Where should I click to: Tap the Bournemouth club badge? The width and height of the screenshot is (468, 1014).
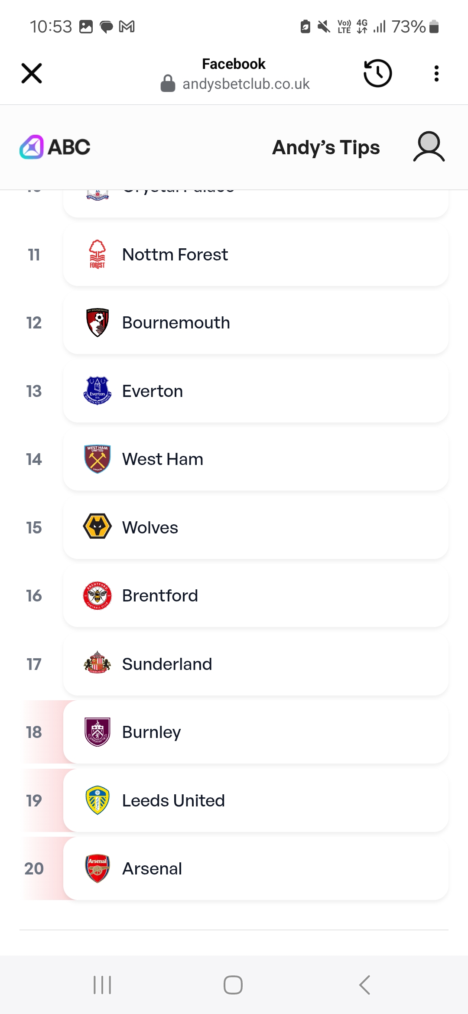coord(97,323)
